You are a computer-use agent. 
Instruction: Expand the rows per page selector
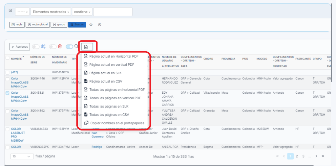(x=21, y=156)
